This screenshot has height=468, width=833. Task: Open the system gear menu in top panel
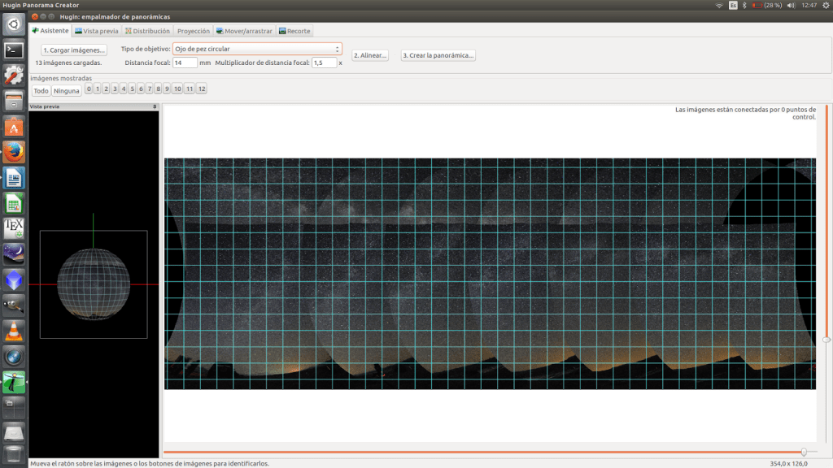pyautogui.click(x=823, y=5)
